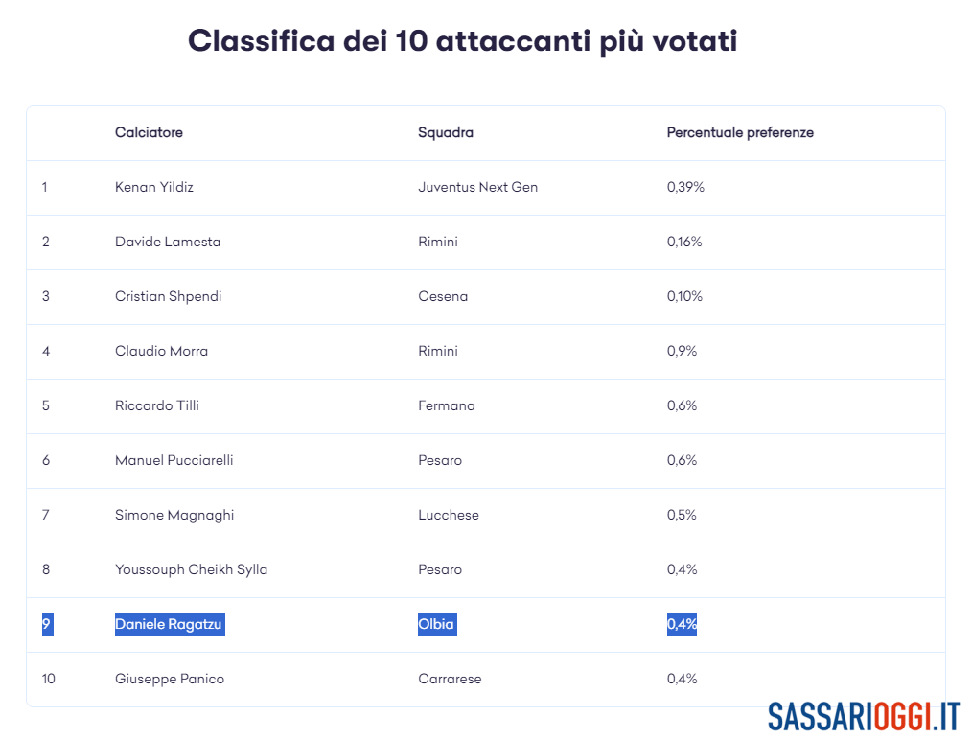Click the page title Classifica dei 10 attaccanti
The width and height of the screenshot is (972, 740).
462,41
